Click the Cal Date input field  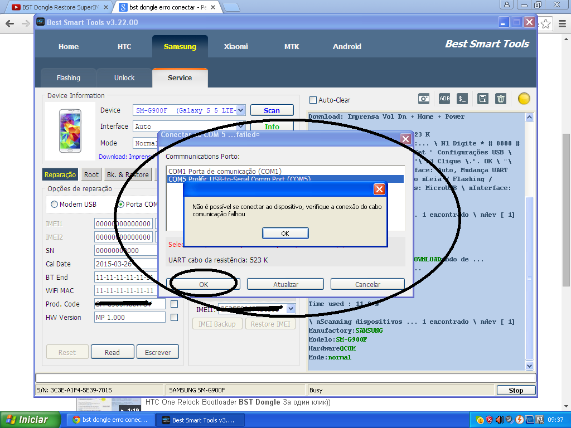(125, 264)
